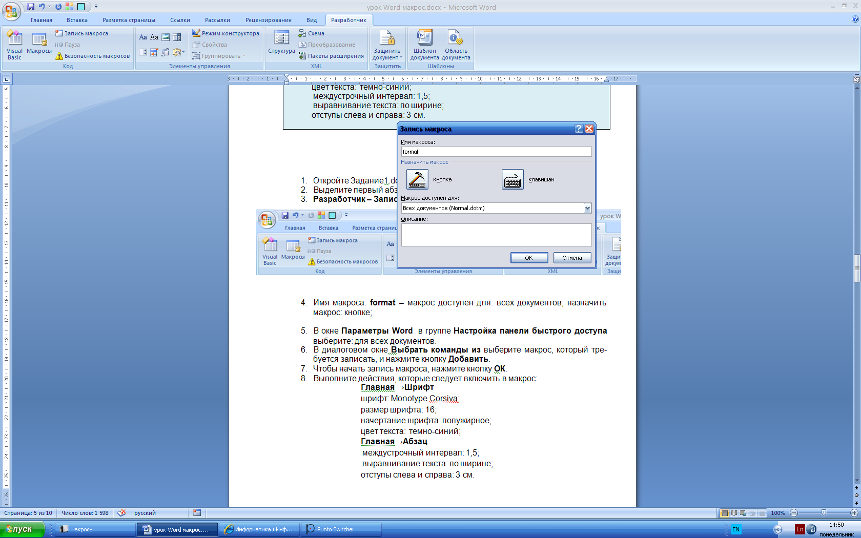This screenshot has width=861, height=538.
Task: Click the cyan square icon in quick access toolbar
Action: point(81,7)
